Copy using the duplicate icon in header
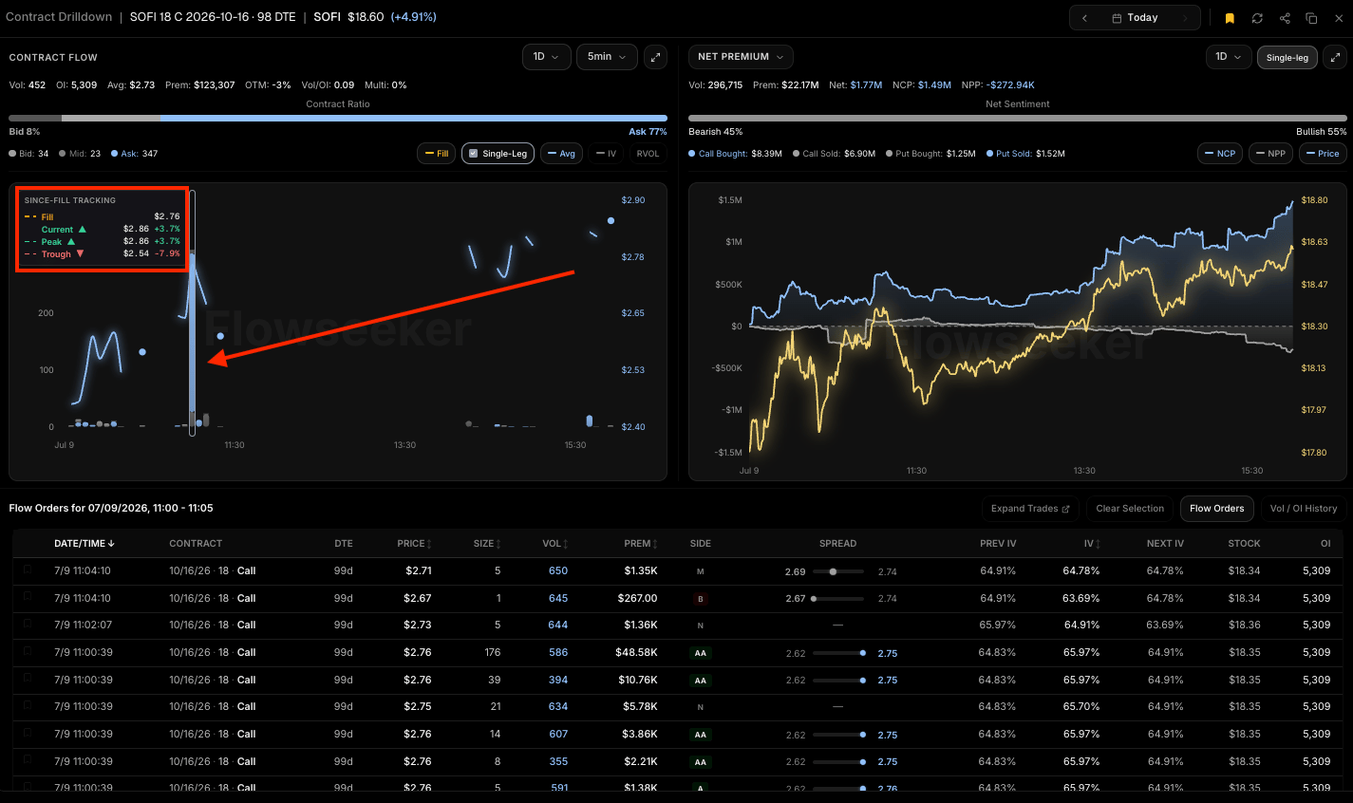Image resolution: width=1353 pixels, height=803 pixels. click(x=1311, y=18)
